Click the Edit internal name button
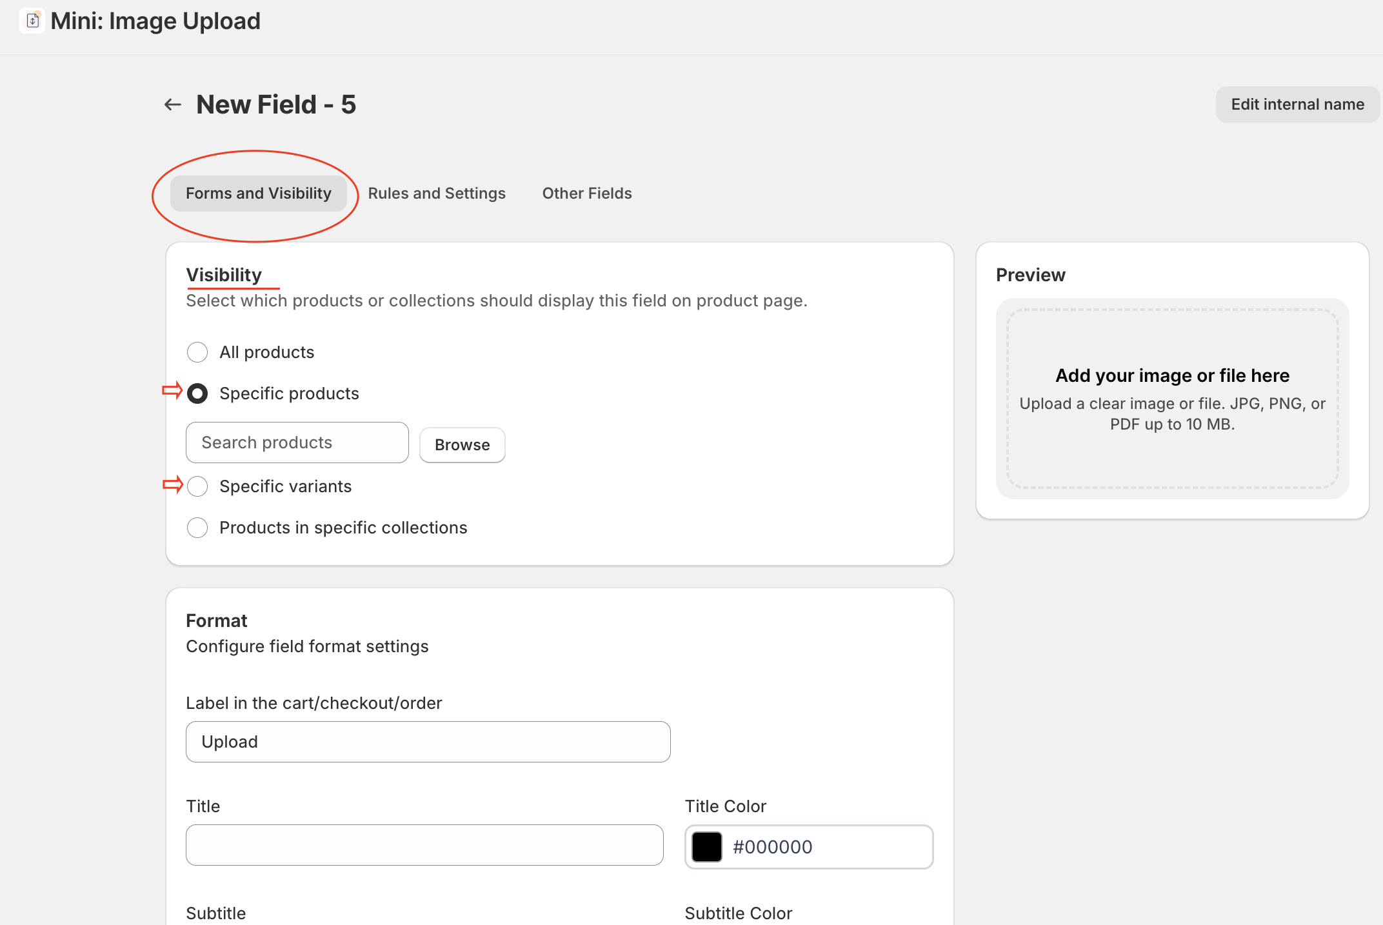1383x925 pixels. pyautogui.click(x=1297, y=104)
